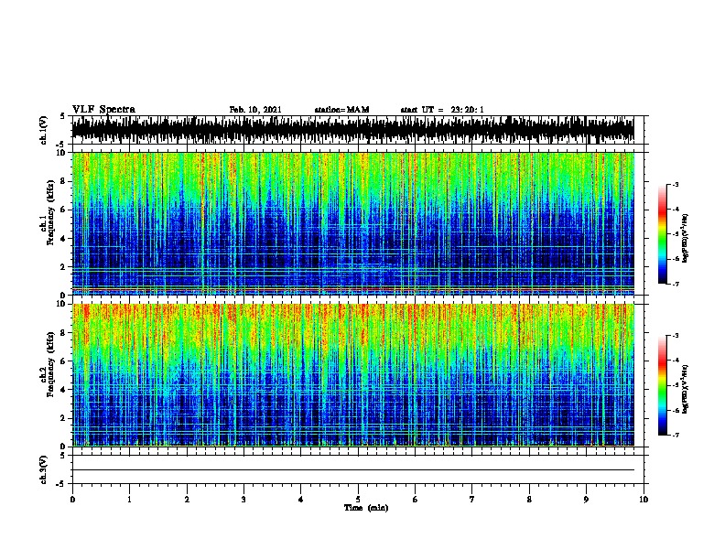Click the ch.2 frequency axis "4" tick label
This screenshot has width=725, height=560.
(x=63, y=390)
